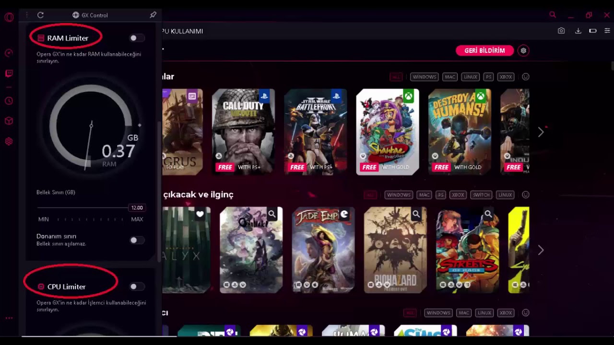The image size is (614, 345).
Task: Enable the RAM Limiter toggle
Action: click(136, 38)
